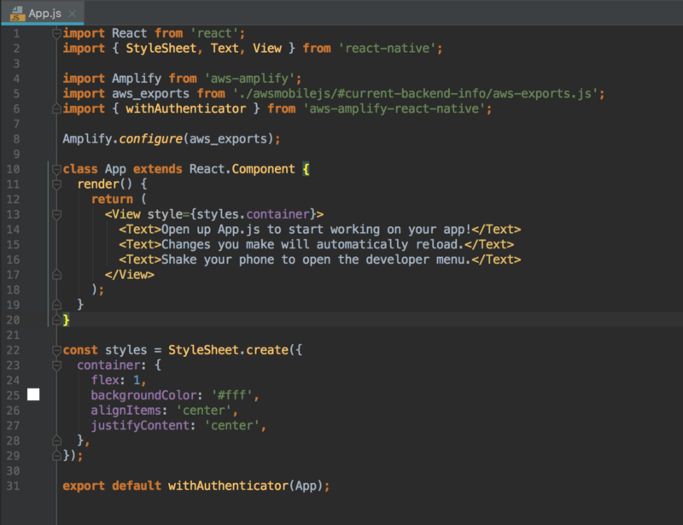Click class closing fold marker on line 20

coord(56,320)
